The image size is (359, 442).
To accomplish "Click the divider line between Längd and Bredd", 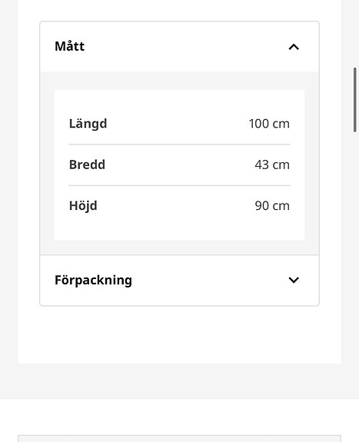I will 179,145.
